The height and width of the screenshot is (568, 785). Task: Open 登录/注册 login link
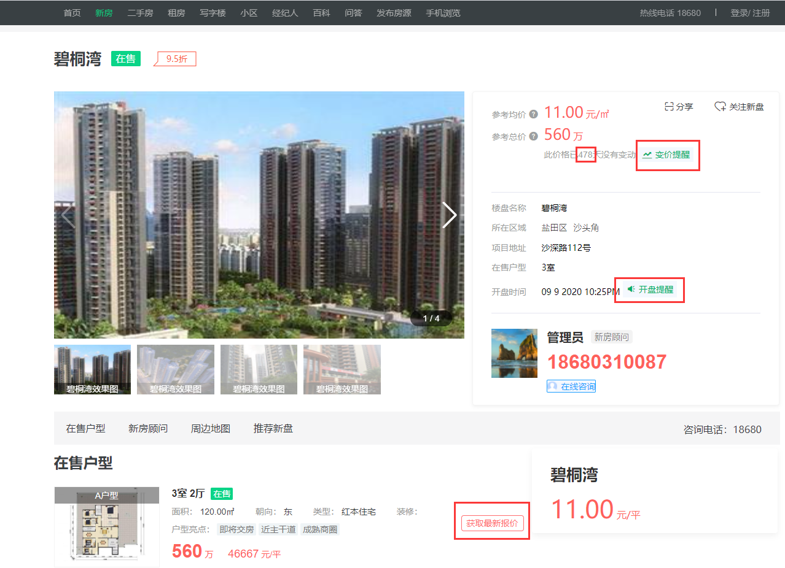coord(750,13)
